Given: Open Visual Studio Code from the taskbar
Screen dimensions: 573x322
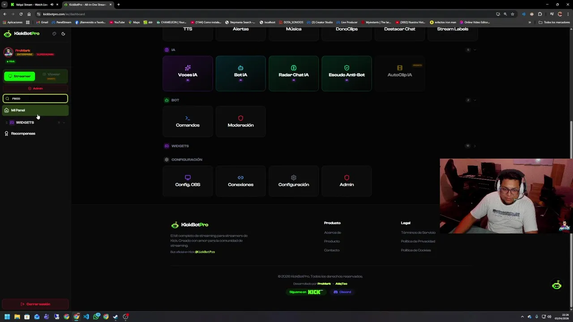Looking at the screenshot, I should (x=86, y=317).
